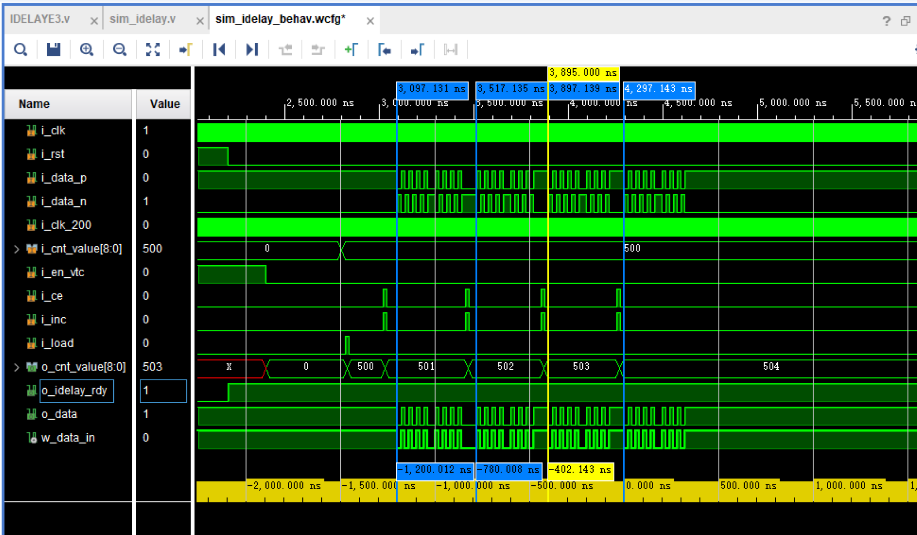The width and height of the screenshot is (917, 535).
Task: Zoom out of the waveform
Action: coord(120,49)
